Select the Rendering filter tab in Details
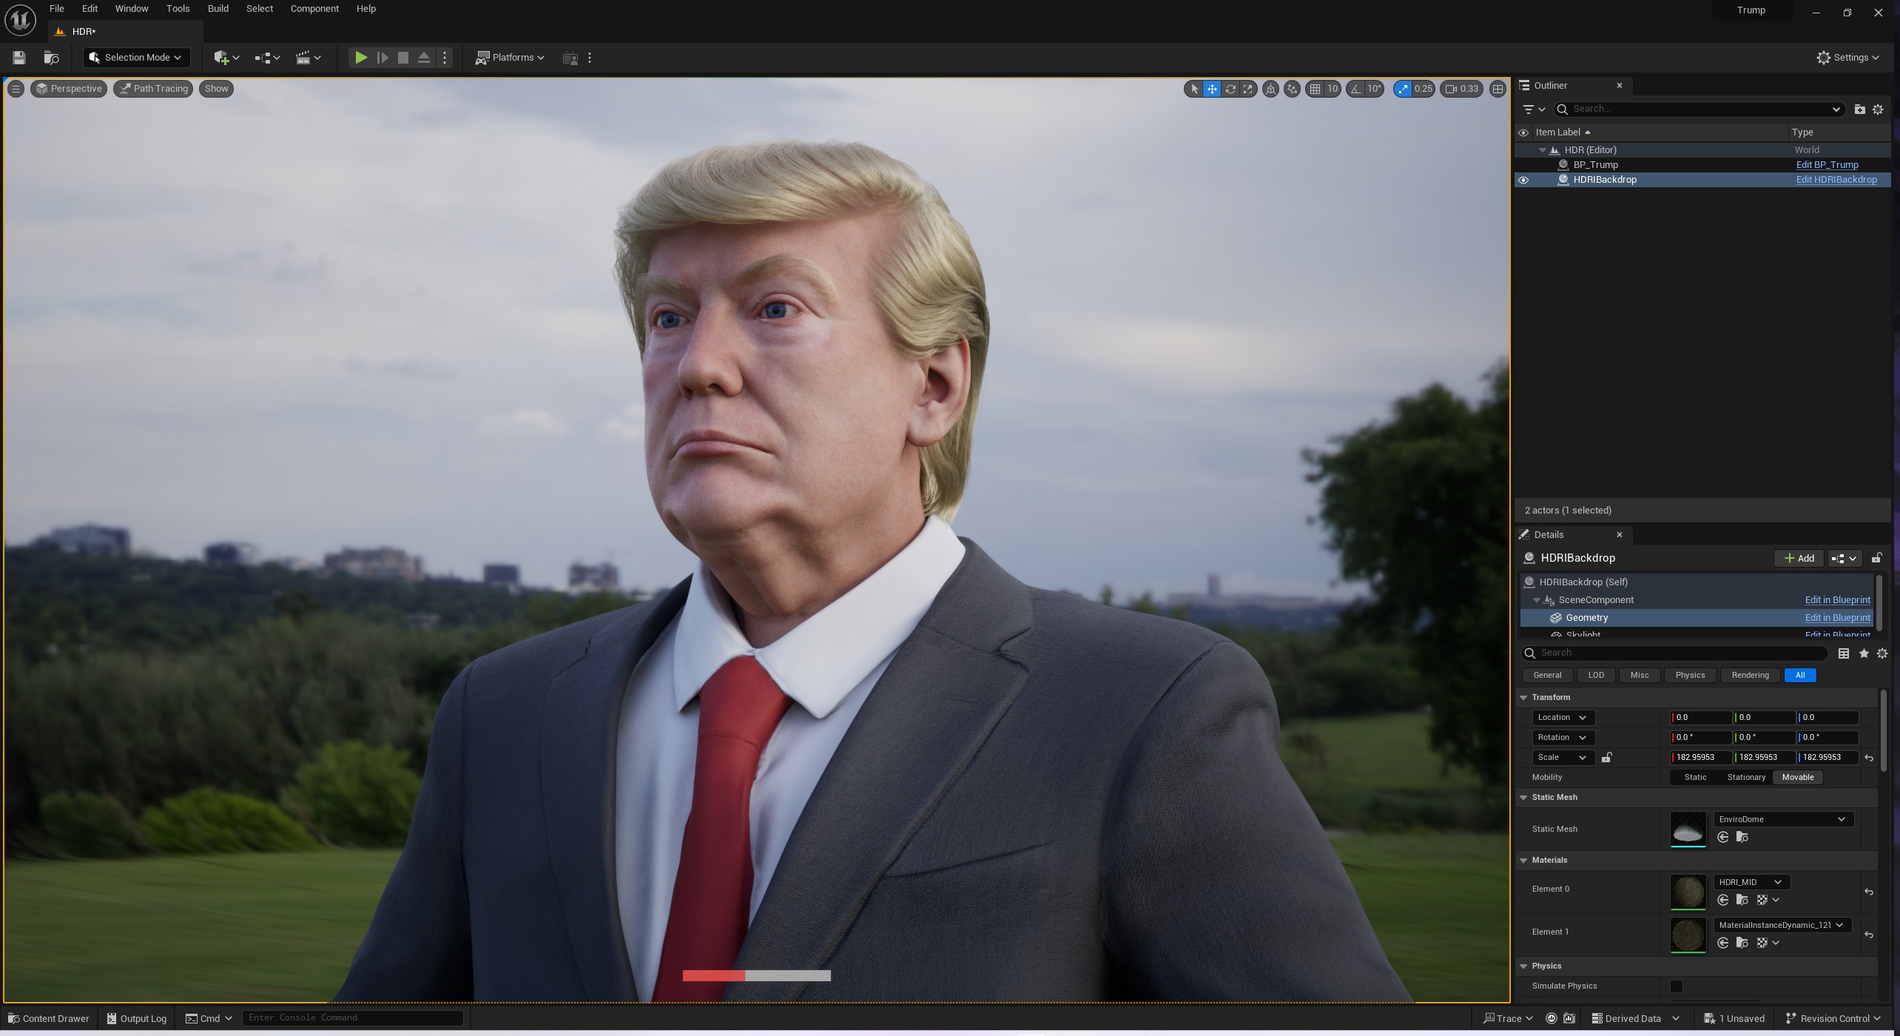Viewport: 1900px width, 1036px height. tap(1750, 676)
